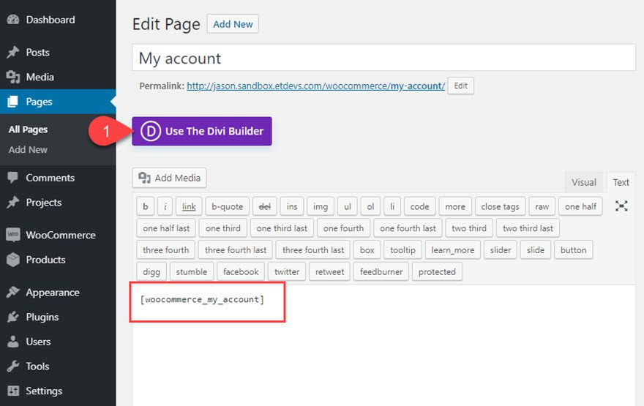
Task: Select the Pages menu item
Action: [x=58, y=102]
